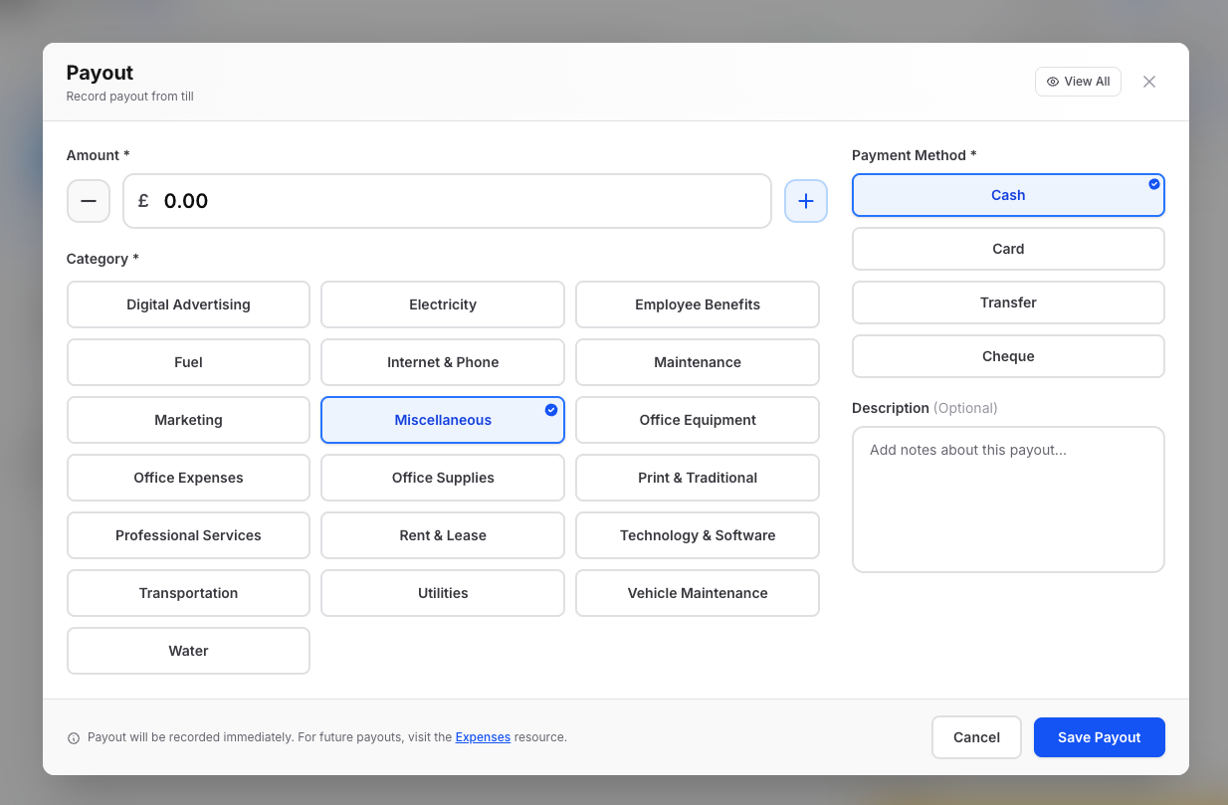
Task: Cancel the payout entry
Action: coord(976,737)
